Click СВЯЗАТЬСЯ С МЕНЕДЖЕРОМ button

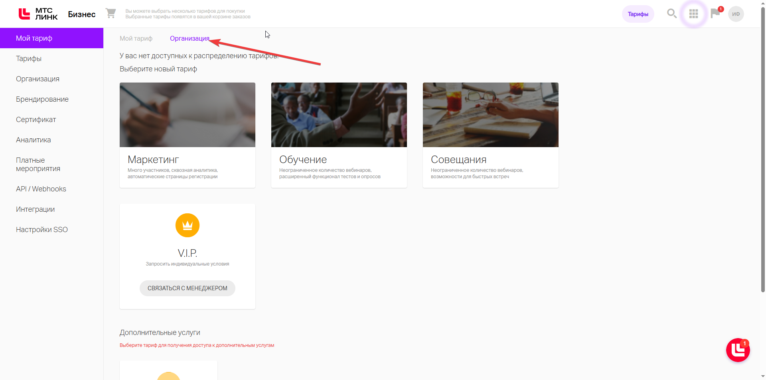[x=188, y=288]
